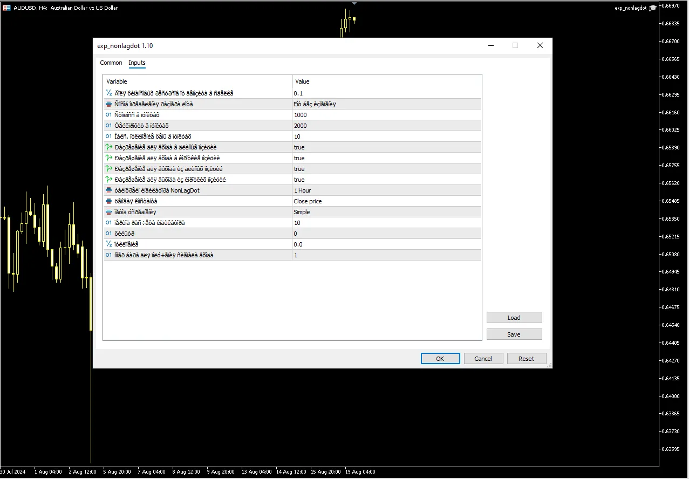Click the integer icon in the row with value 0
689x479 pixels.
coord(109,234)
